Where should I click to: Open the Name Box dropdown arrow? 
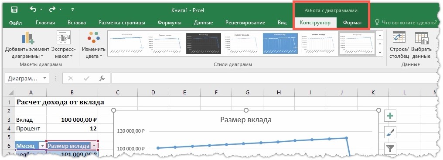tap(44, 78)
